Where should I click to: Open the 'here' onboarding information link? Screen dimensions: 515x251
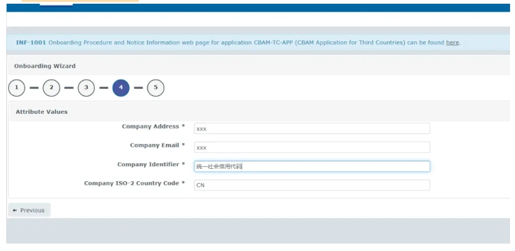tap(452, 42)
